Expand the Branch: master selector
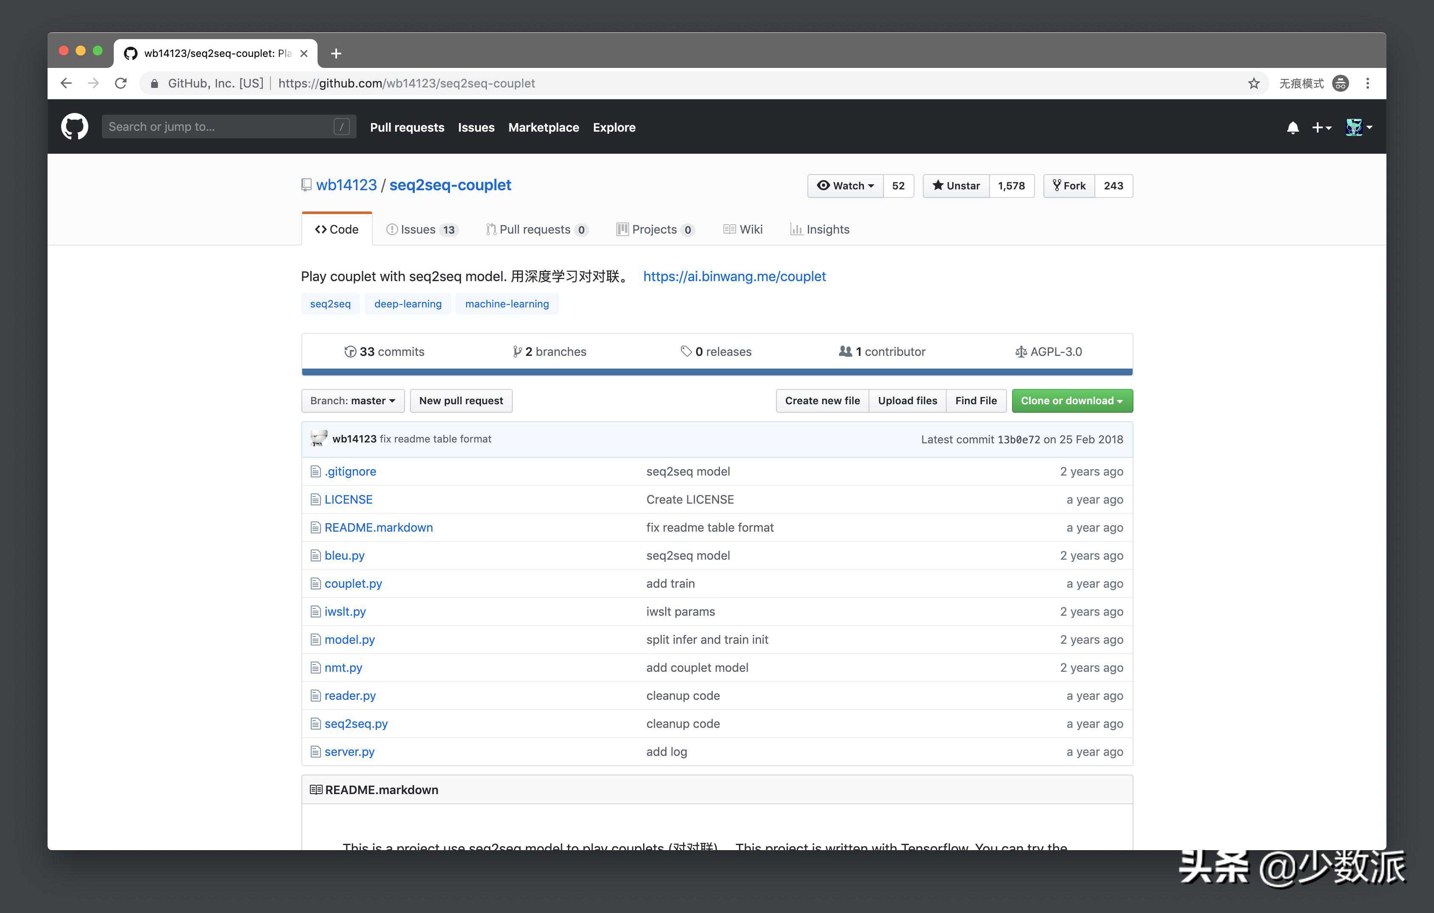 pos(352,401)
